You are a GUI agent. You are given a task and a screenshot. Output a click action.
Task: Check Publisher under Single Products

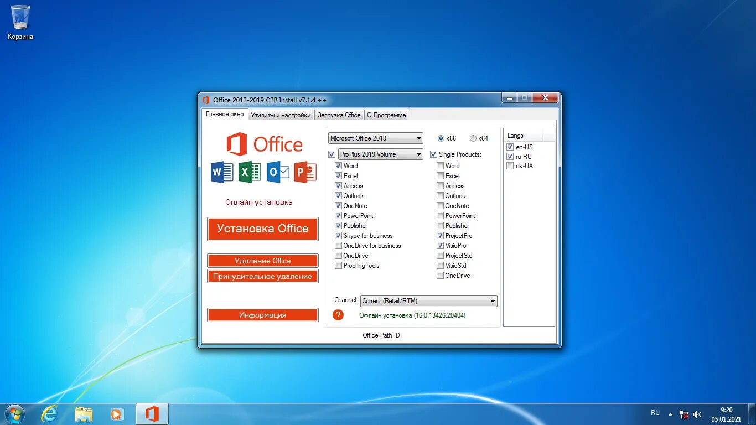440,226
